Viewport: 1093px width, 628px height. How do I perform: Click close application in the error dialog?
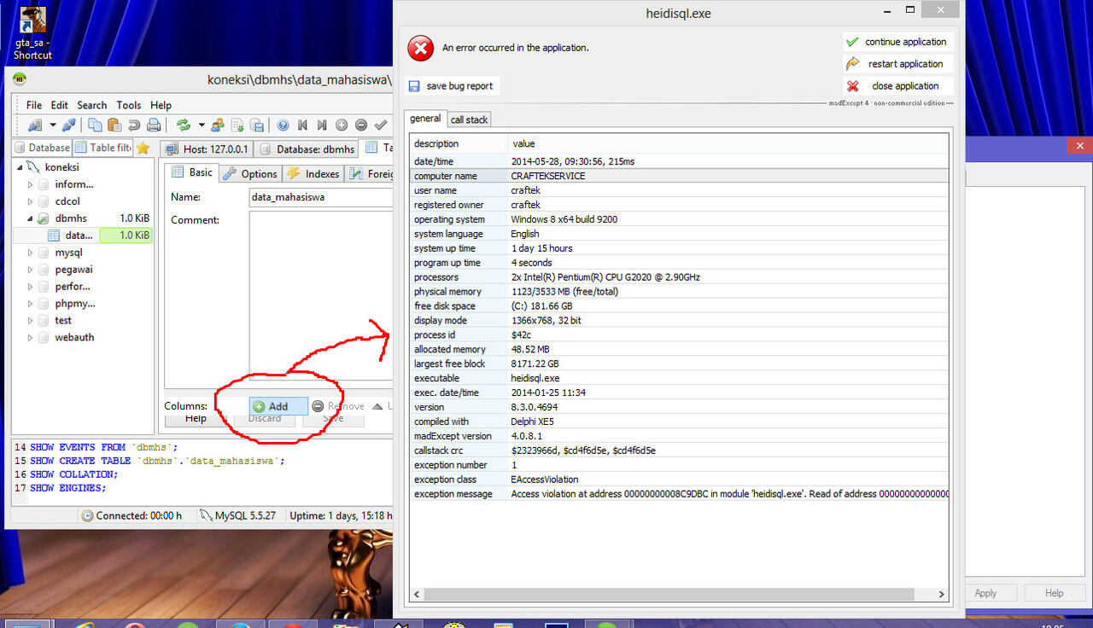(897, 86)
